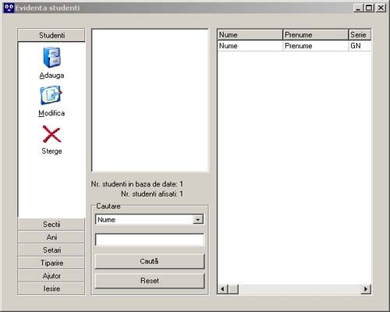Screen dimensions: 390x312
Task: Open the Studenti panel header
Action: [x=51, y=35]
